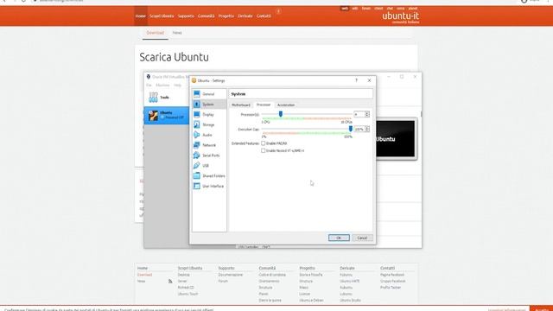Open the Network settings category icon

[197, 145]
